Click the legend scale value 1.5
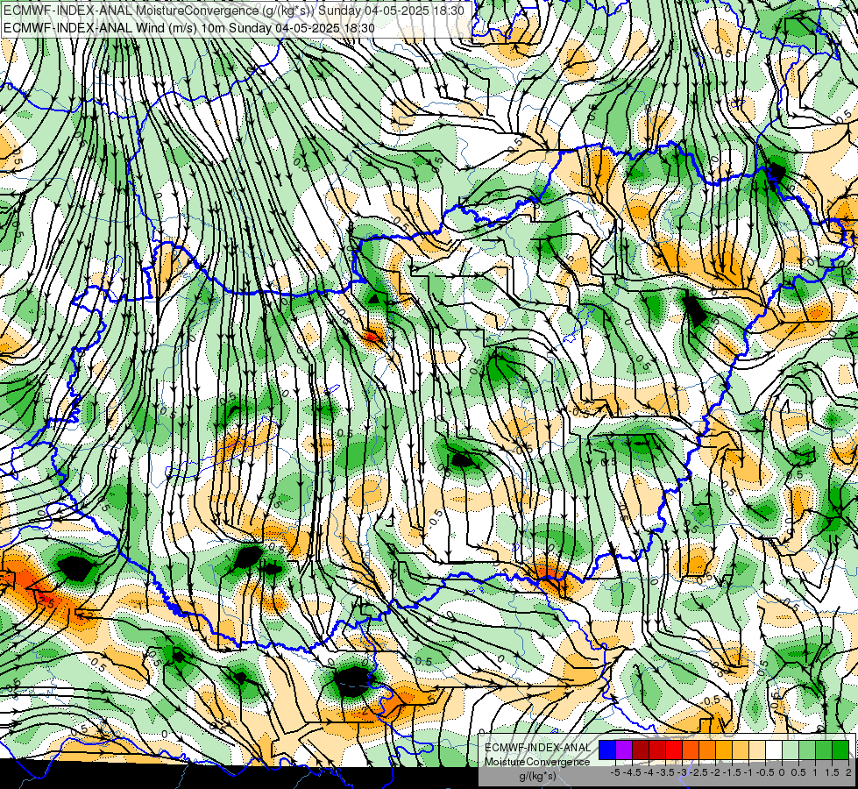The width and height of the screenshot is (858, 789). (x=833, y=772)
